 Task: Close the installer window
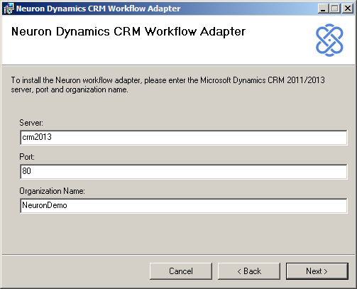(x=348, y=9)
